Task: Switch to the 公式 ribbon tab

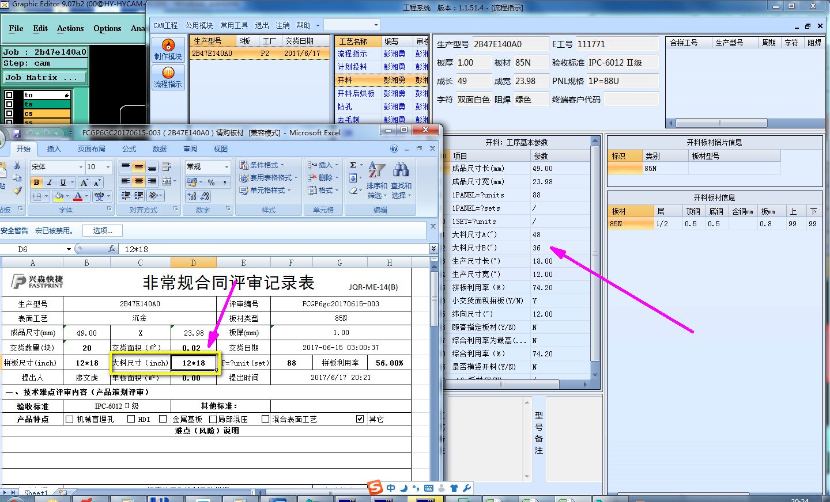Action: 129,149
